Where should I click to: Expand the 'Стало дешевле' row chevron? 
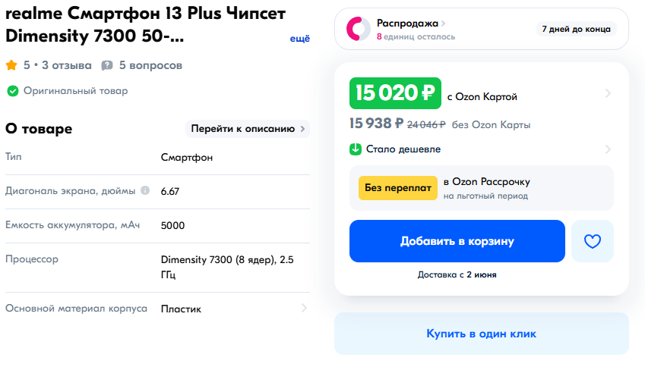tap(608, 149)
